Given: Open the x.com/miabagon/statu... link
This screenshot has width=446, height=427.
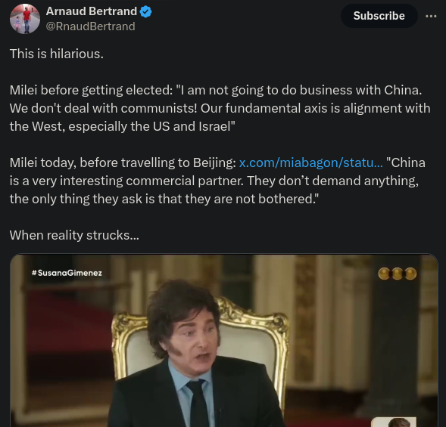Looking at the screenshot, I should [x=311, y=162].
